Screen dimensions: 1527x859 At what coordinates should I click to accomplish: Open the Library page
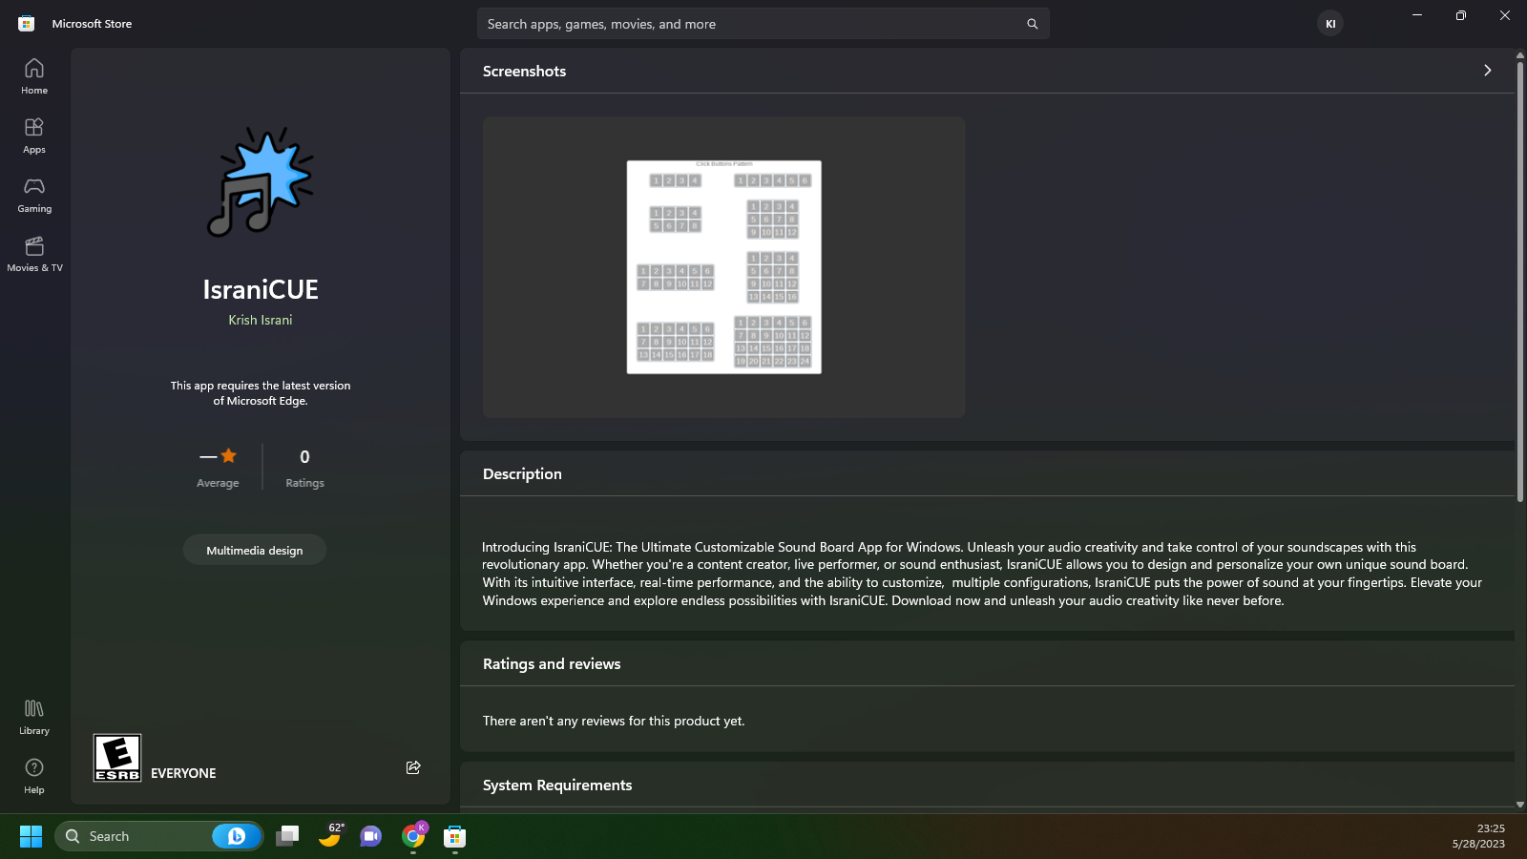[x=34, y=717]
